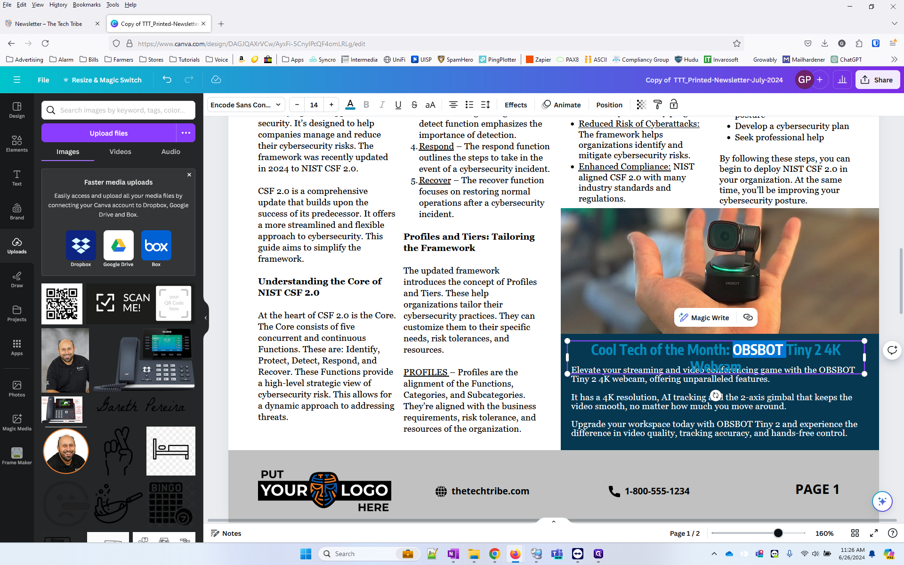Click Magic Write button

(x=705, y=317)
